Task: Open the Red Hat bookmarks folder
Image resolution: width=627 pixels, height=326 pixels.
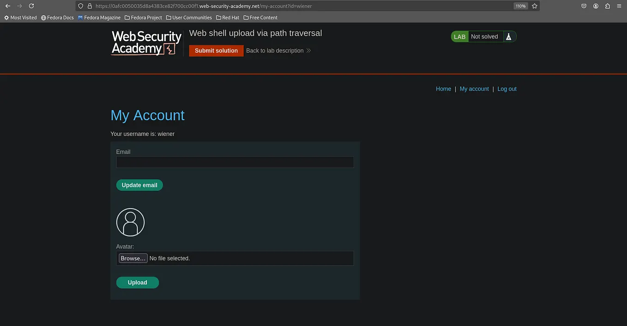Action: click(227, 17)
